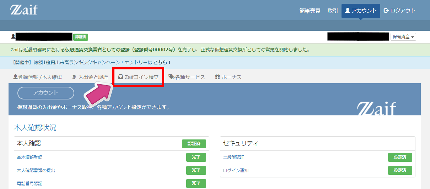This screenshot has height=189, width=430.
Task: Click 完了 badge for 基本情報登録
Action: pyautogui.click(x=196, y=157)
